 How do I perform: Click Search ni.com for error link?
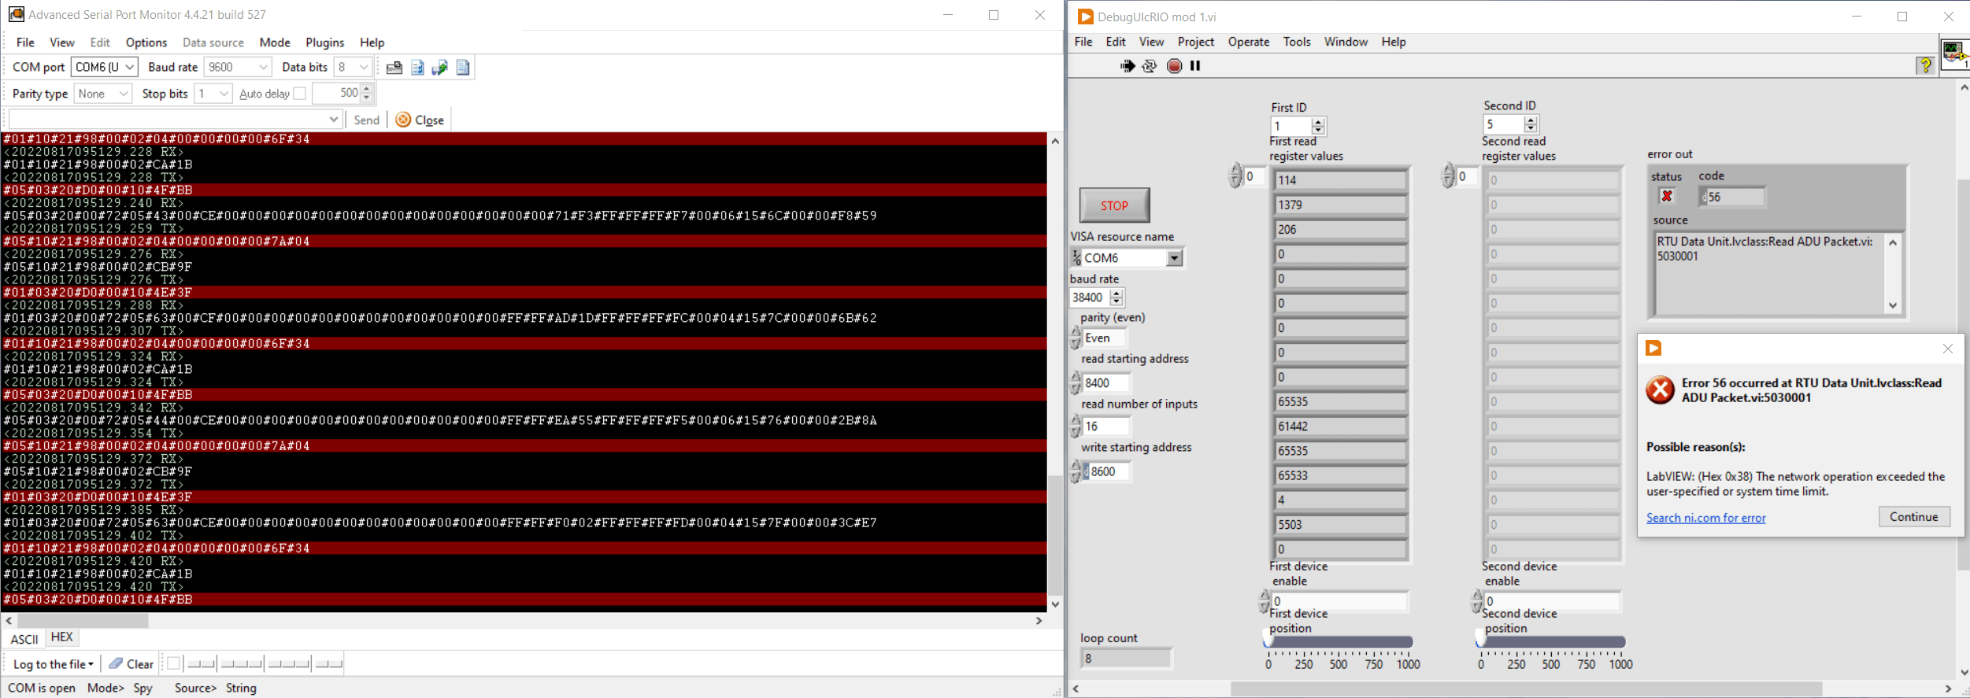point(1705,518)
